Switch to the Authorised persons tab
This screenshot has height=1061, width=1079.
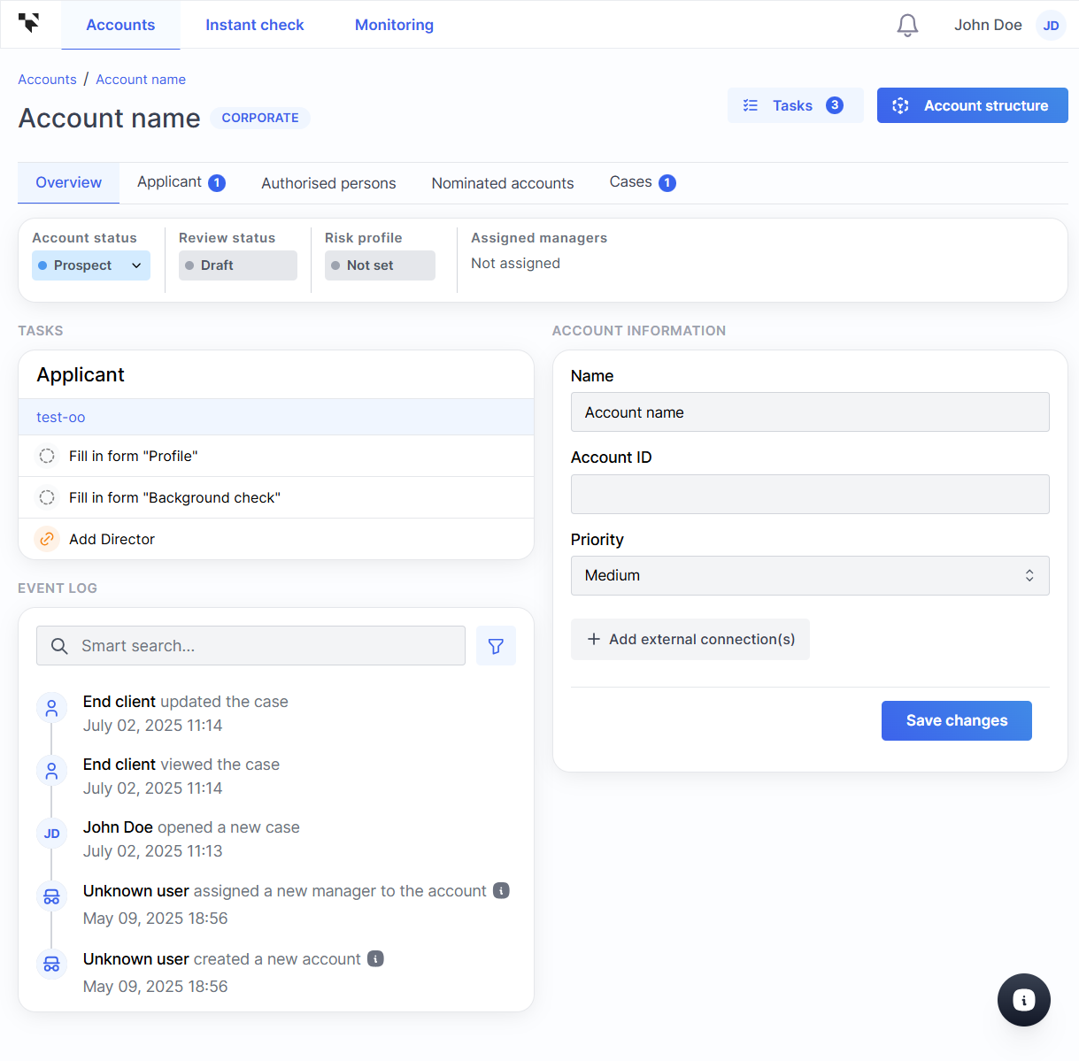point(328,183)
